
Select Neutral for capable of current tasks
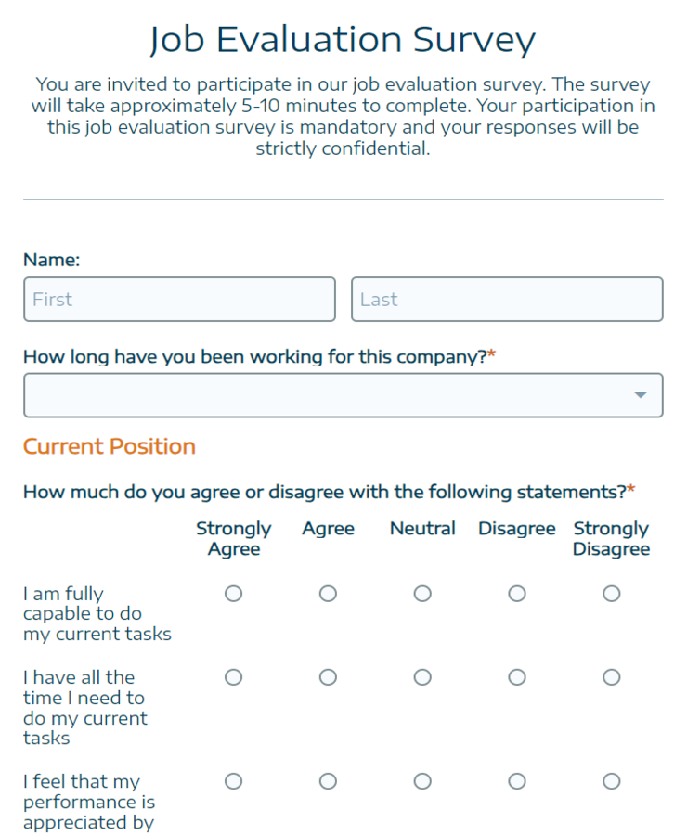click(422, 593)
